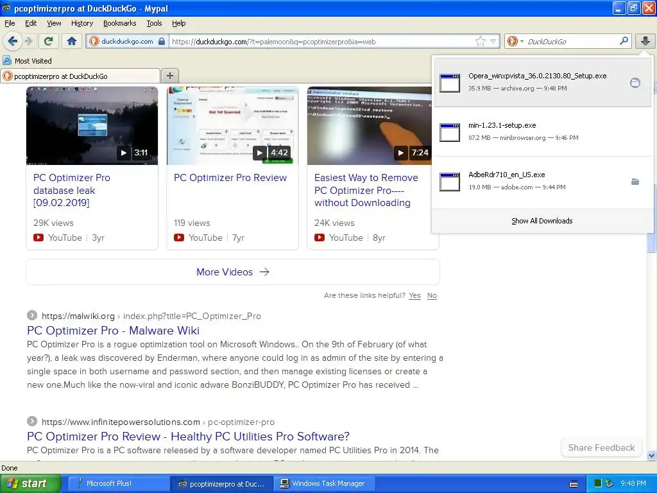
Task: Click the AdbeRdr710_en_US.exe file icon
Action: coord(450,182)
